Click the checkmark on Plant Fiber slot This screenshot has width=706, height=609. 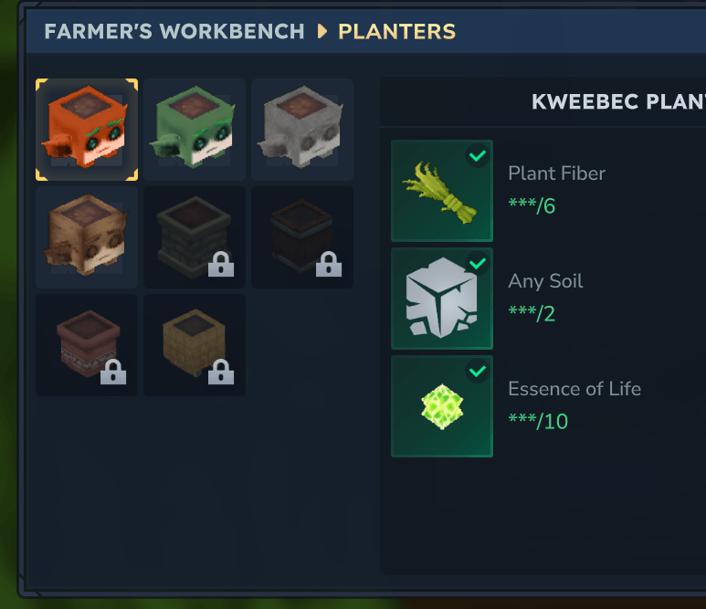(x=478, y=156)
